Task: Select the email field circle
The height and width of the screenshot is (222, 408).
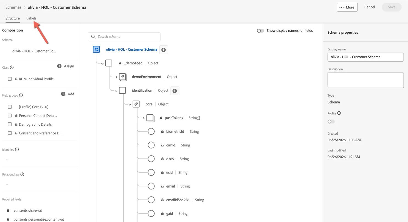Action: click(151, 186)
